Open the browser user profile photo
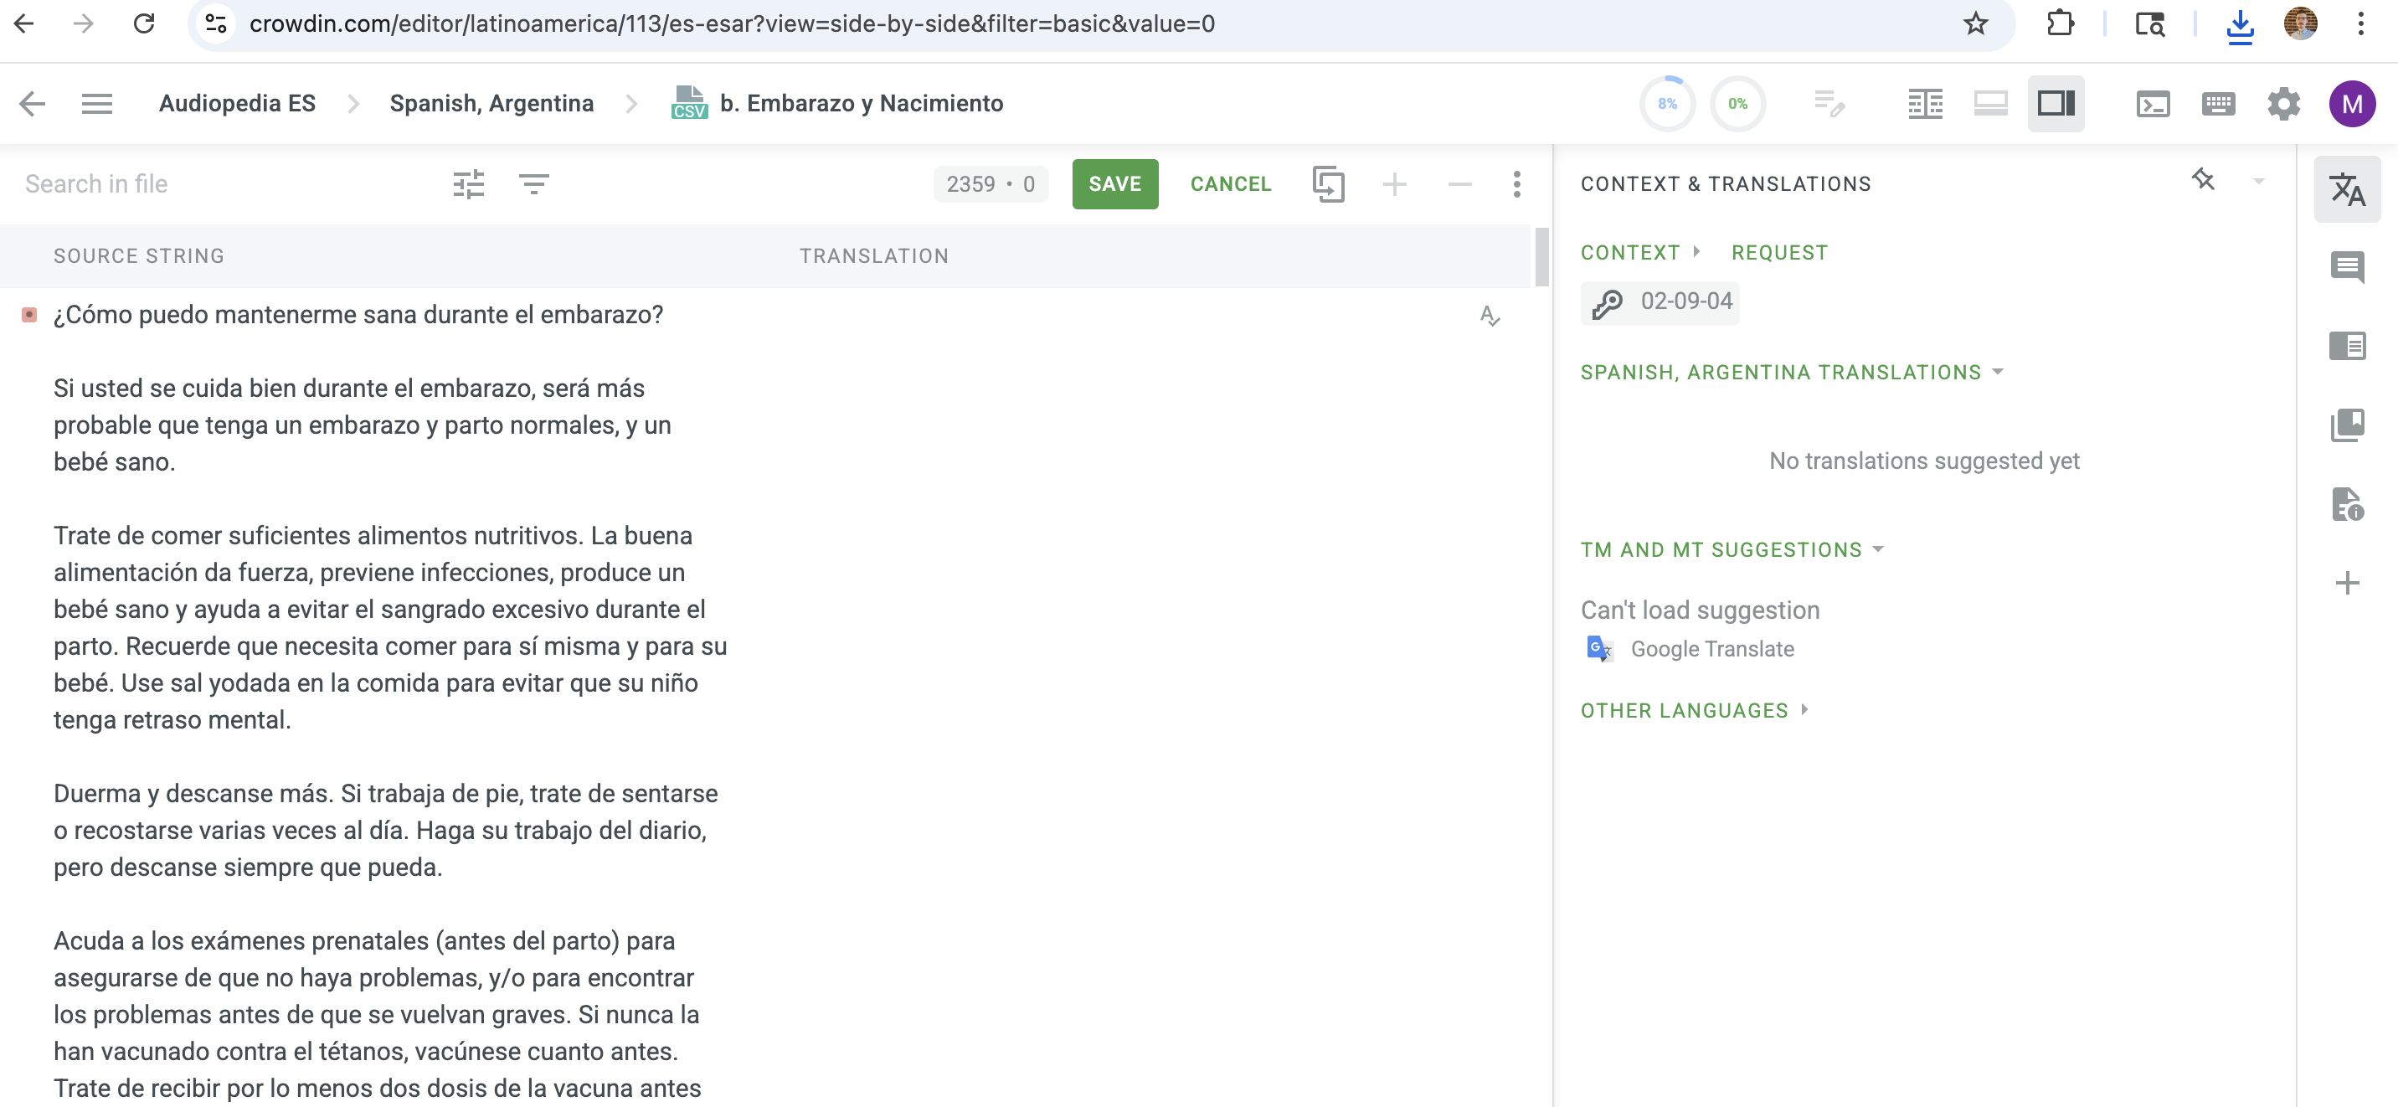 click(x=2299, y=23)
